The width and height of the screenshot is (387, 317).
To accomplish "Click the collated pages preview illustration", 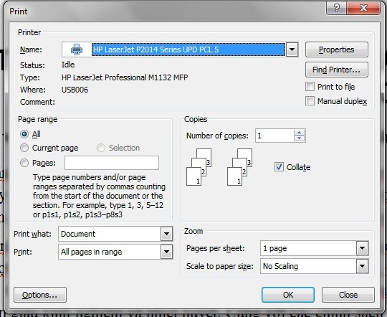I will (219, 167).
